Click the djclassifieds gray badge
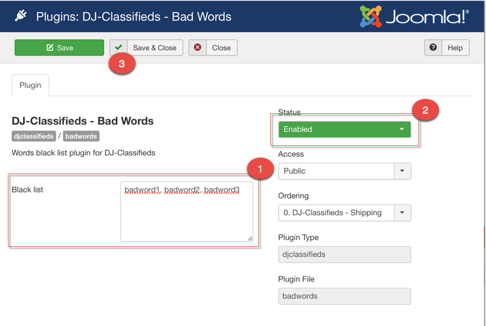The width and height of the screenshot is (486, 326). pyautogui.click(x=34, y=136)
